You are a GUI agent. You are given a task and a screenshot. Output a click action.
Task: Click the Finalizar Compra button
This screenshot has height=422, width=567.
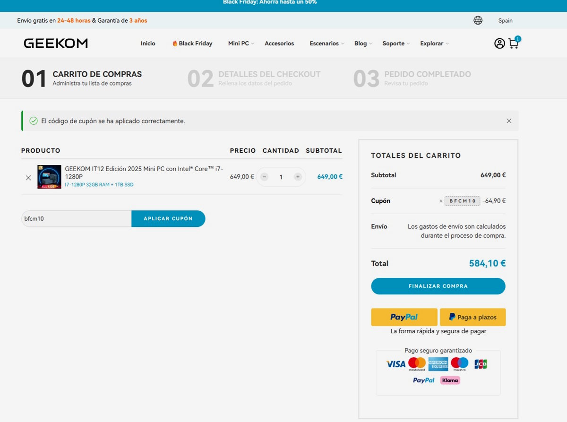(438, 286)
